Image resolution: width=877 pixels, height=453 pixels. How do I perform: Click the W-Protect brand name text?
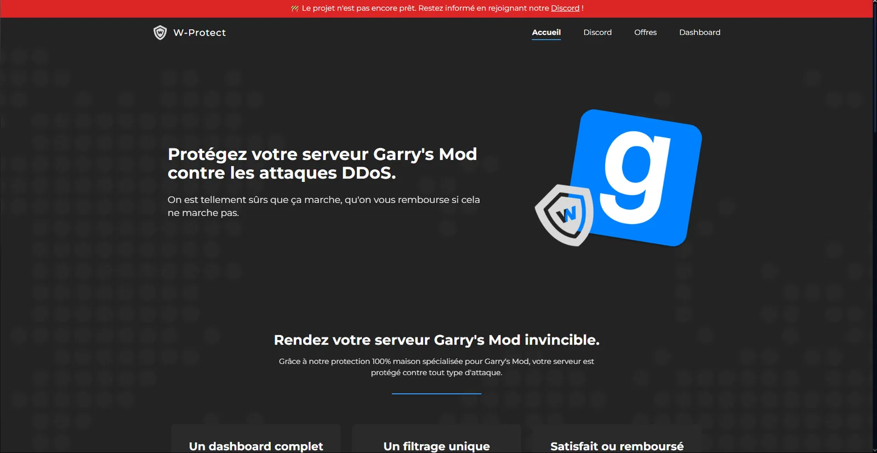coord(200,33)
